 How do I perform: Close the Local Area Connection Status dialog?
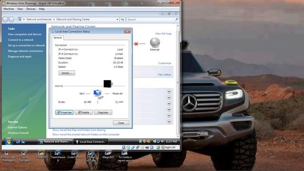click(x=127, y=32)
